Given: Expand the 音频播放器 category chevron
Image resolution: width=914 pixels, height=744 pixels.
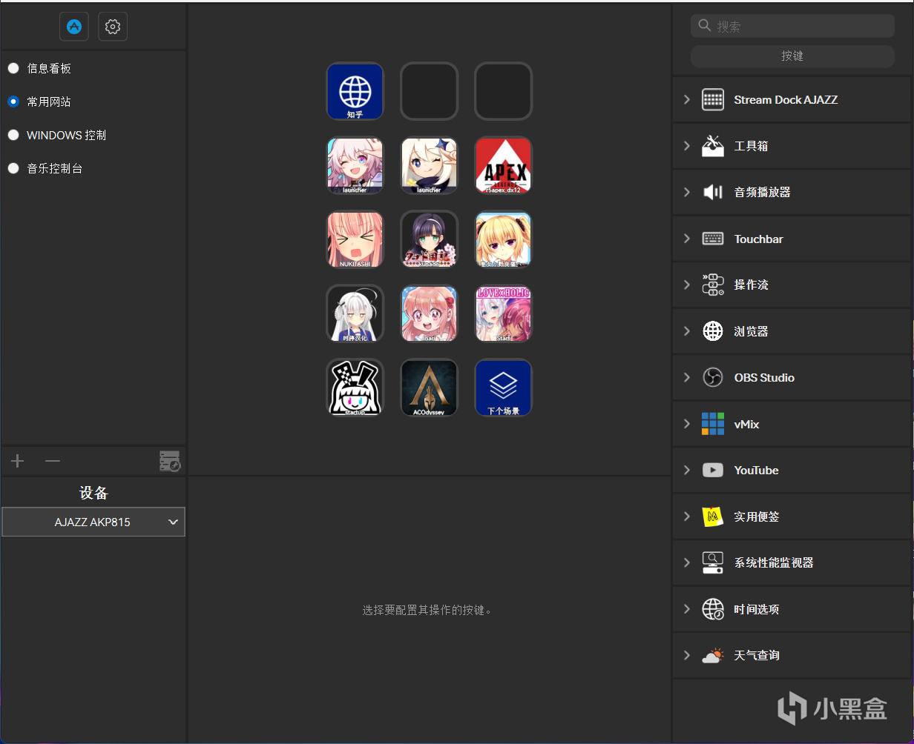Looking at the screenshot, I should (x=687, y=192).
